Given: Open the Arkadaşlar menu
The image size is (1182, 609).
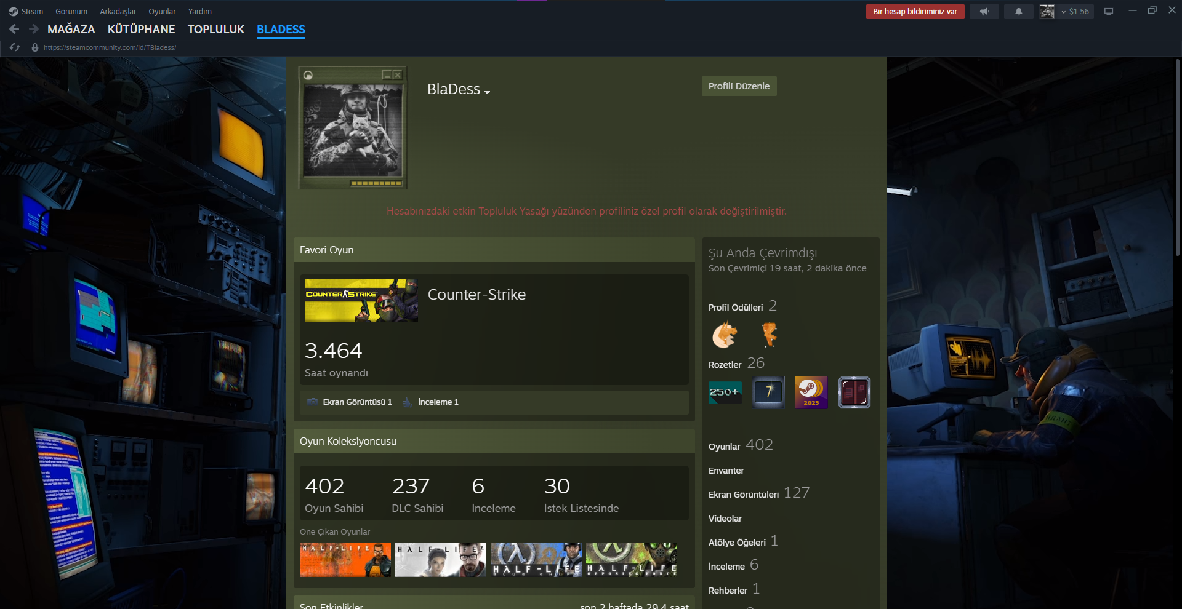Looking at the screenshot, I should [118, 12].
